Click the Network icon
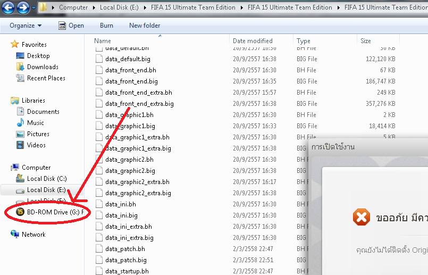This screenshot has height=275, width=428. click(15, 234)
